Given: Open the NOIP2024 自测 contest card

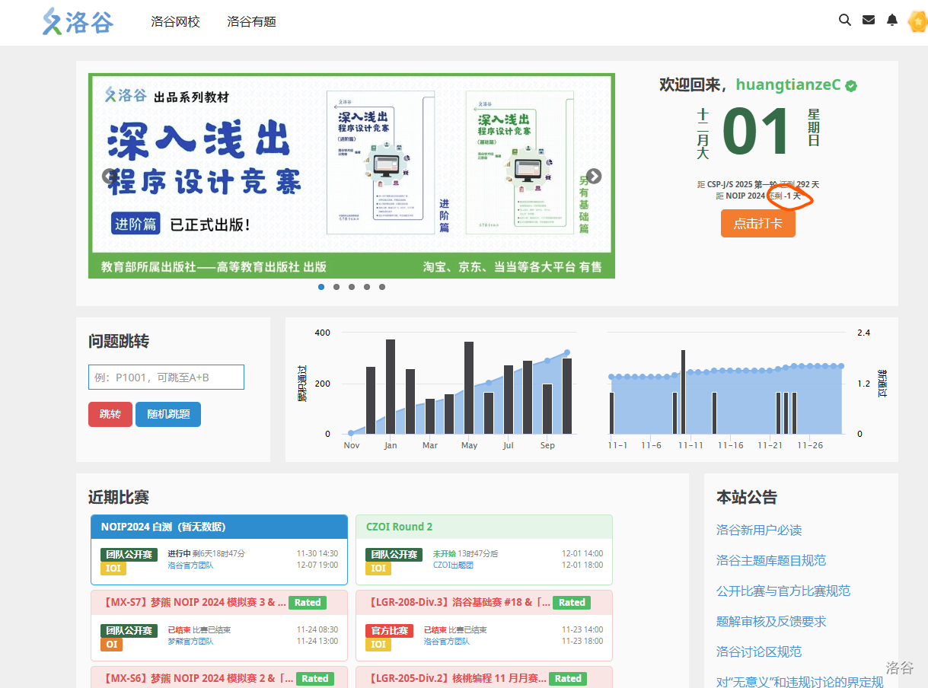Looking at the screenshot, I should pos(163,527).
